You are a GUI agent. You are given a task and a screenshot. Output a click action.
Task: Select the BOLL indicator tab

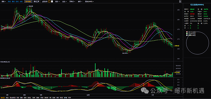tap(29, 98)
